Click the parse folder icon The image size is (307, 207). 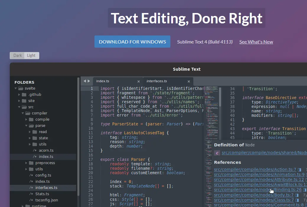click(x=31, y=126)
